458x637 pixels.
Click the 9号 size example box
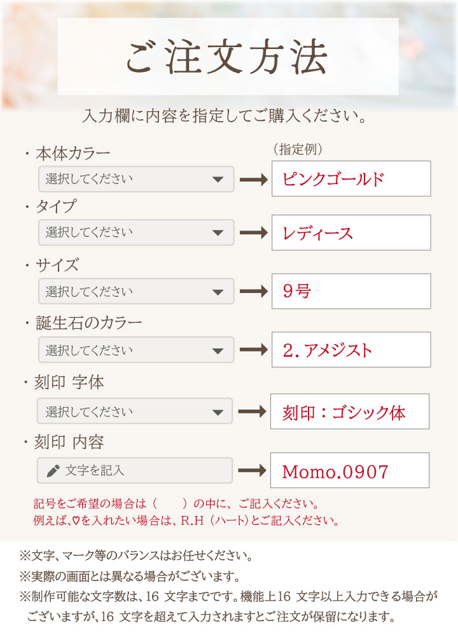click(350, 291)
